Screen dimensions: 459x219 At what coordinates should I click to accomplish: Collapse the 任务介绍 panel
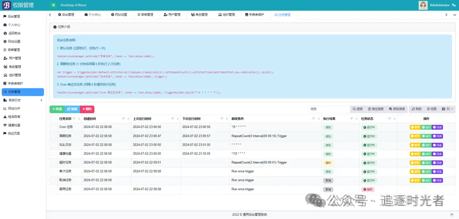(55, 27)
